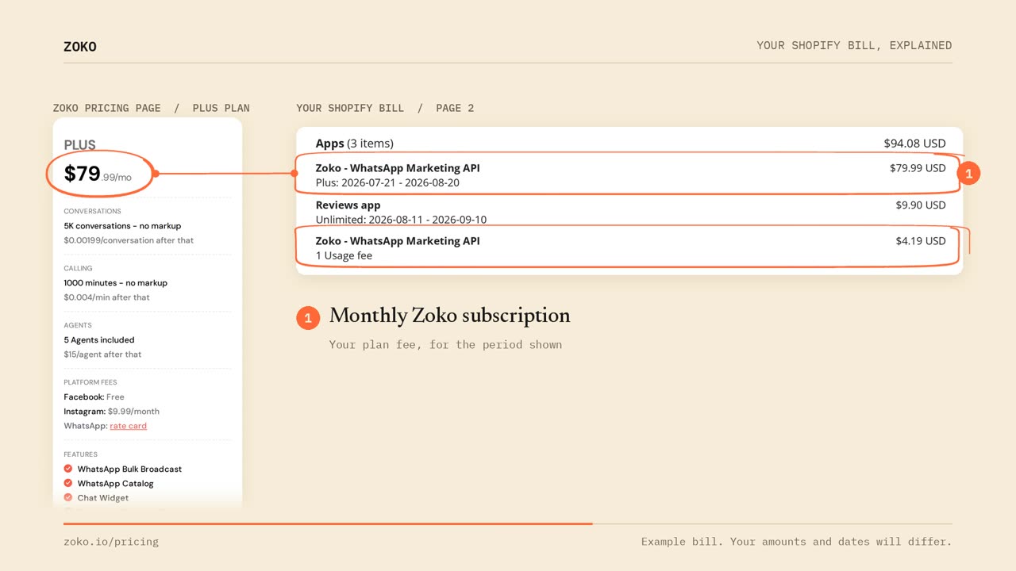Click the WhatsApp Bulk Broadcast check icon
This screenshot has height=571, width=1016.
(68, 469)
